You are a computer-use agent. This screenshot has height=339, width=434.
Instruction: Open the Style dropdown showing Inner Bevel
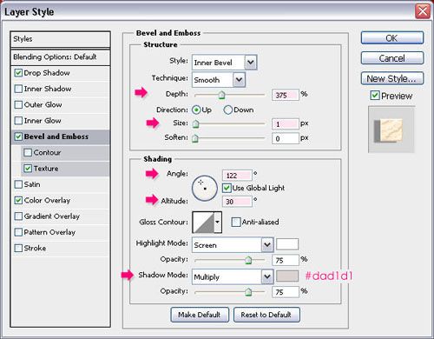[x=224, y=63]
